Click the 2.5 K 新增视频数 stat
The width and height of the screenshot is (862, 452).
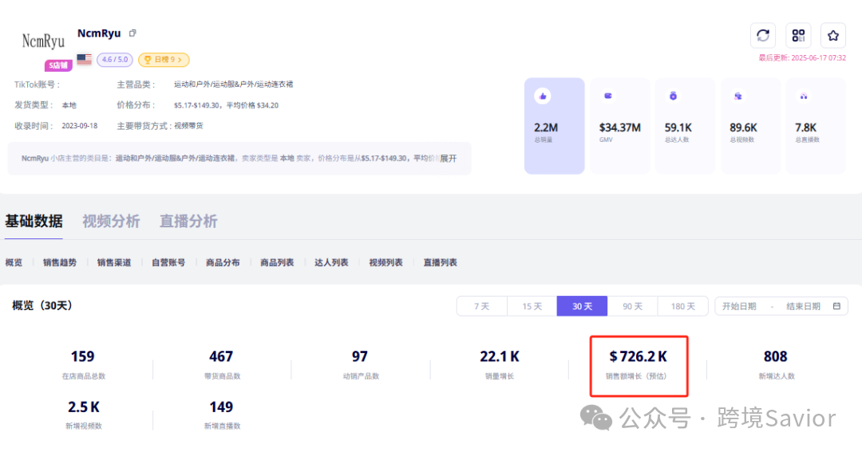pos(84,415)
